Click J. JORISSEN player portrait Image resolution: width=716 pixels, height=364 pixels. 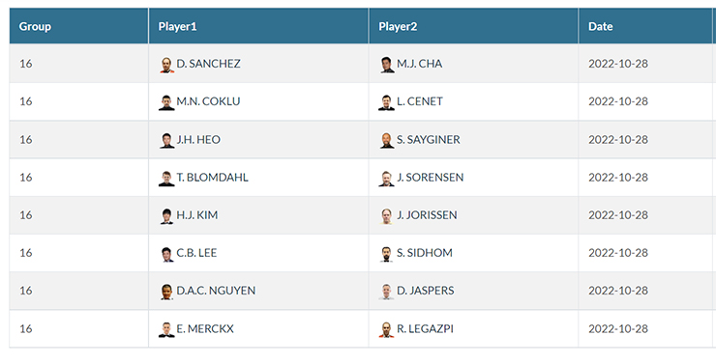click(x=387, y=216)
